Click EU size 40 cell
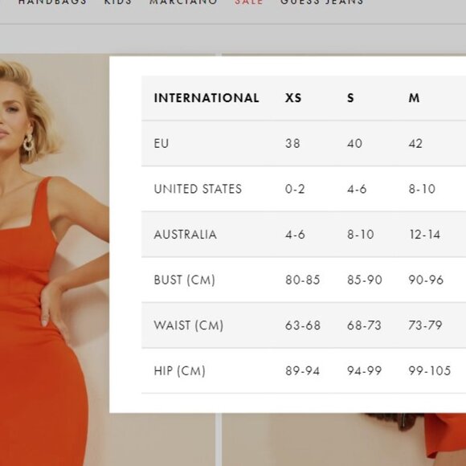 point(354,144)
